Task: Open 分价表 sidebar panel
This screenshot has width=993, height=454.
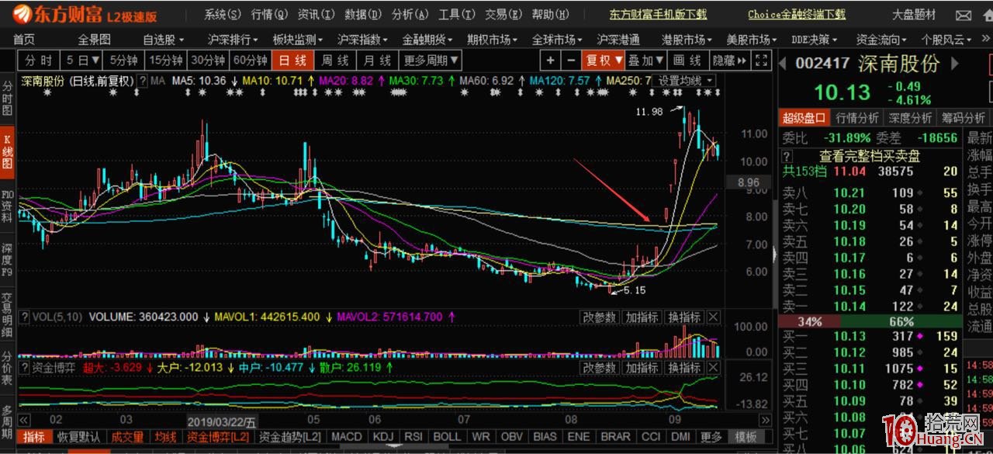Action: (8, 369)
